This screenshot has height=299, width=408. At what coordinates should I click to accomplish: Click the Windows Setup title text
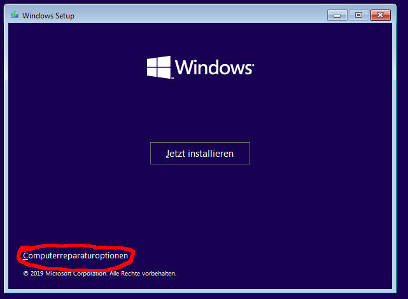(x=48, y=16)
